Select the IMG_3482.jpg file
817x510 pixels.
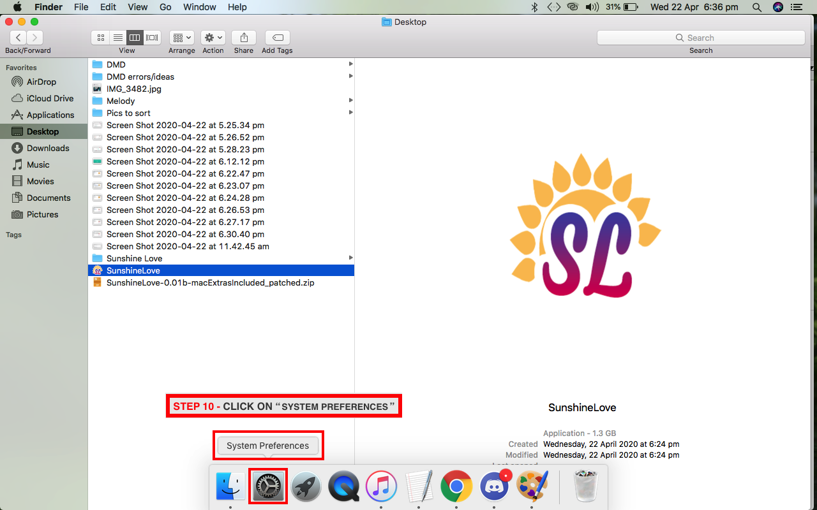134,89
